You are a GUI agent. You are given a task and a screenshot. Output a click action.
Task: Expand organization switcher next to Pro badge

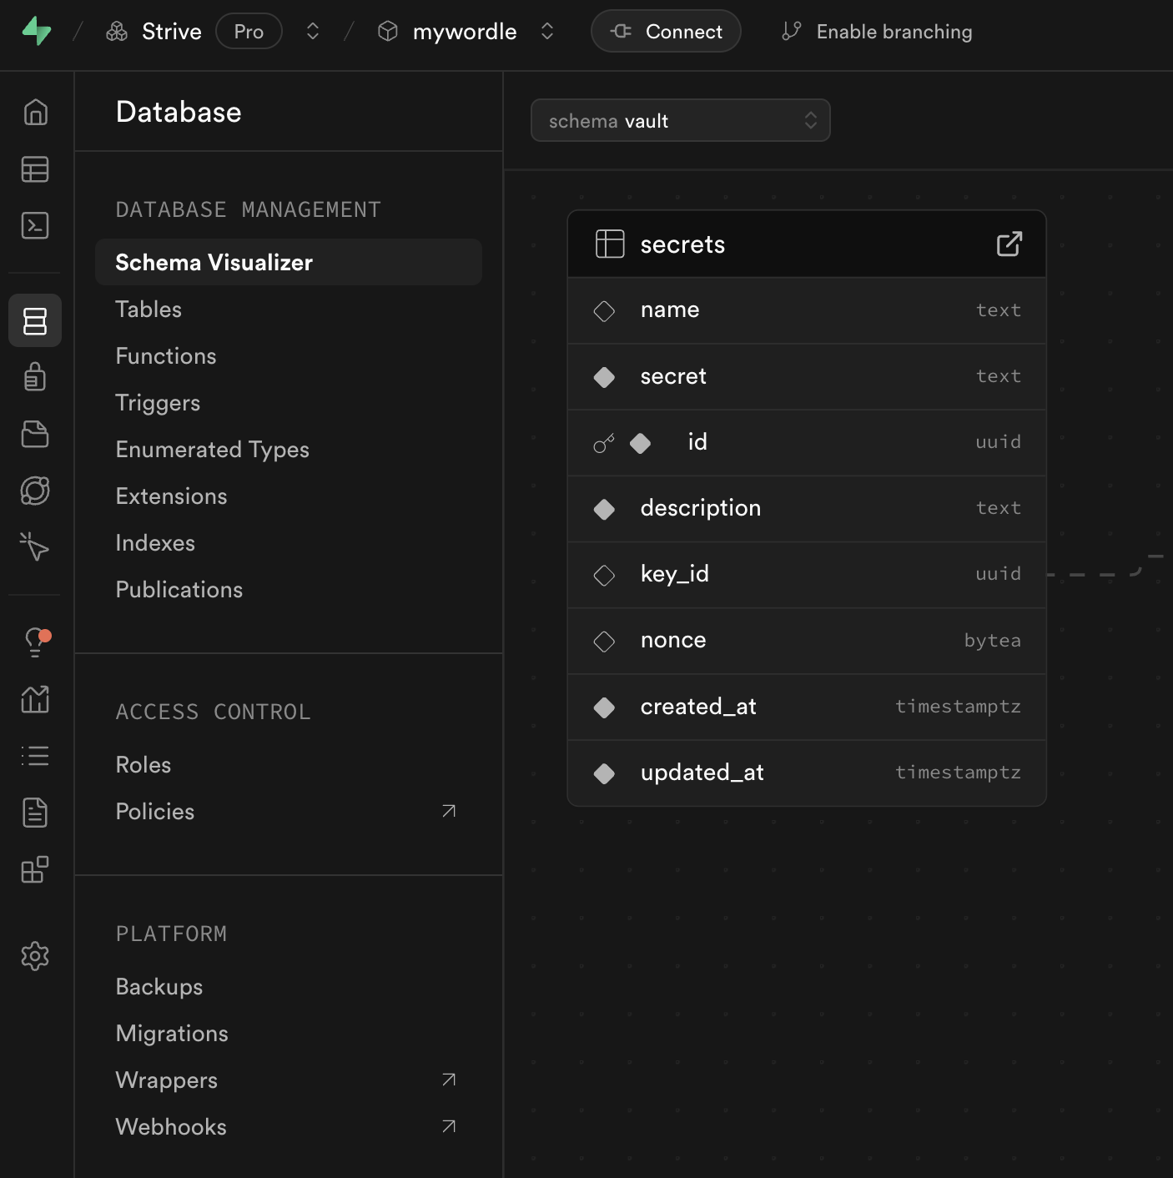313,32
